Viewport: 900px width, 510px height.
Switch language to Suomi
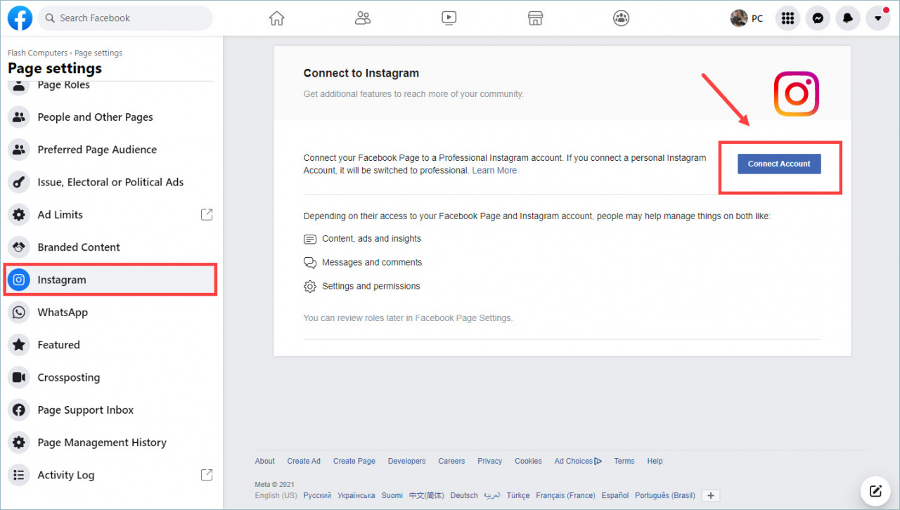392,495
